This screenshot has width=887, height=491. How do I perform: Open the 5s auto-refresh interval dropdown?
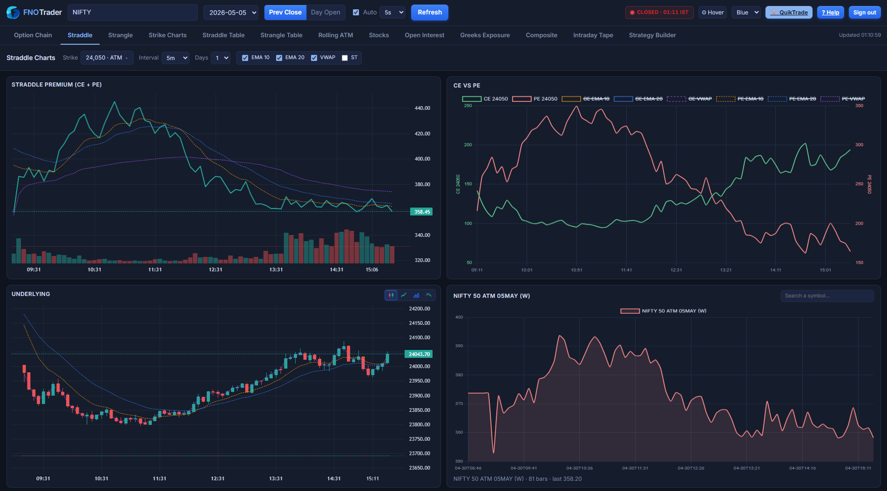click(x=393, y=13)
